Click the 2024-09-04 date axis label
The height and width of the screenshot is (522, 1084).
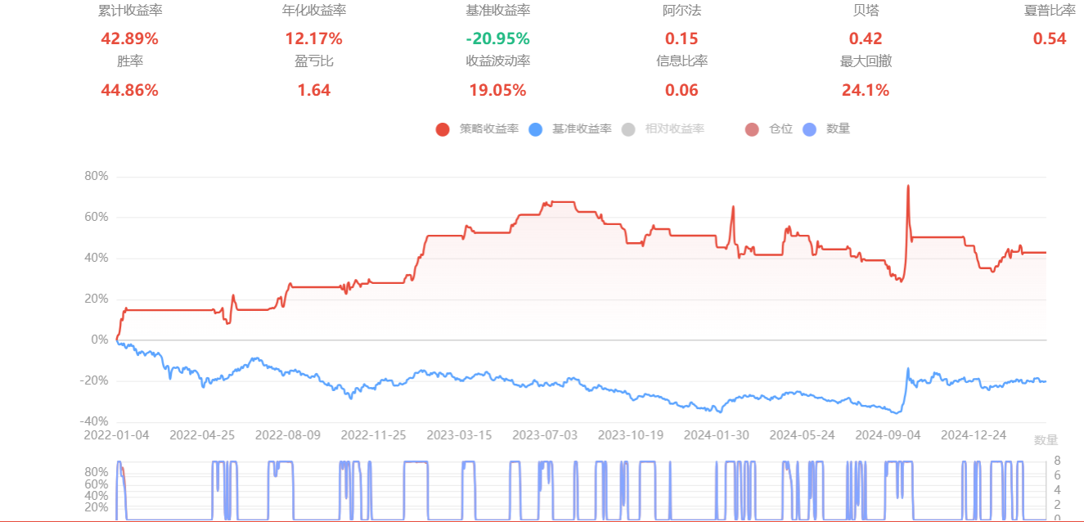(x=888, y=434)
